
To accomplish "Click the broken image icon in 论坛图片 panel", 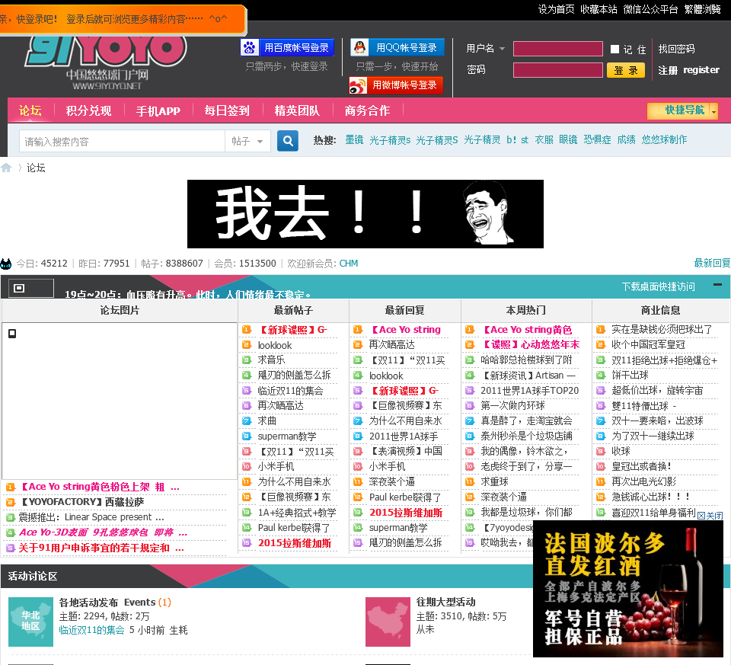I will pyautogui.click(x=13, y=334).
